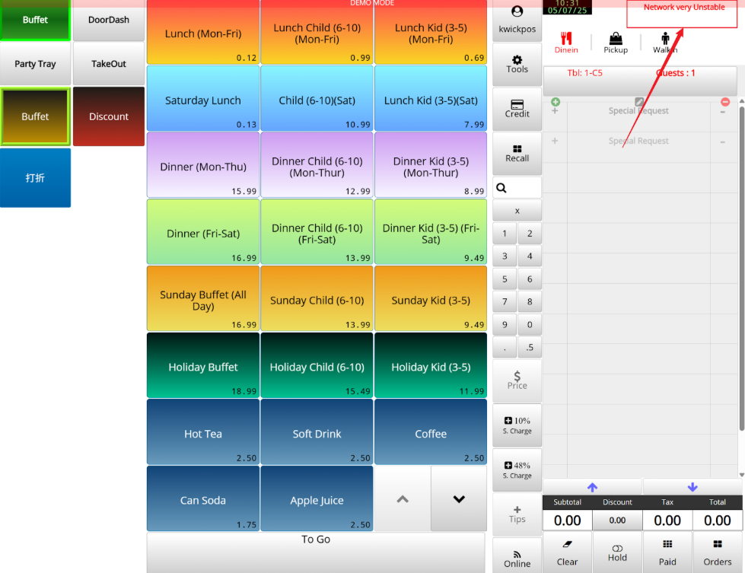Click the Tbl: 1-C5 table label
745x573 pixels.
(x=585, y=73)
